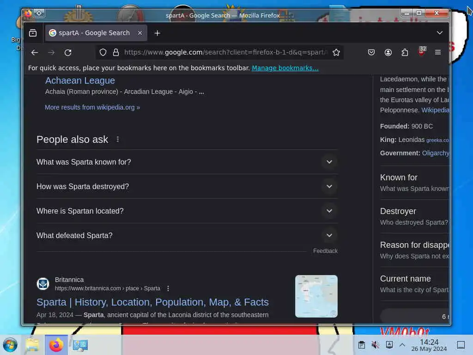
Task: Open a new tab with the plus button
Action: (x=157, y=33)
